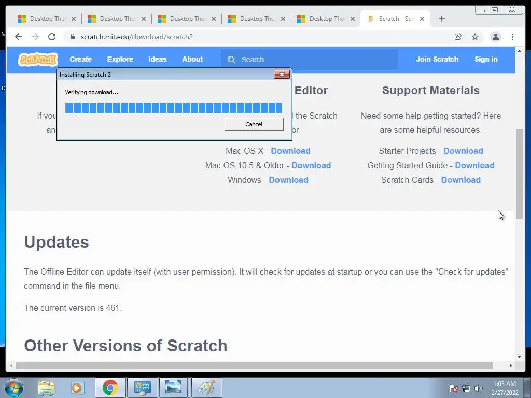531x398 pixels.
Task: Open the About menu item
Action: point(192,59)
